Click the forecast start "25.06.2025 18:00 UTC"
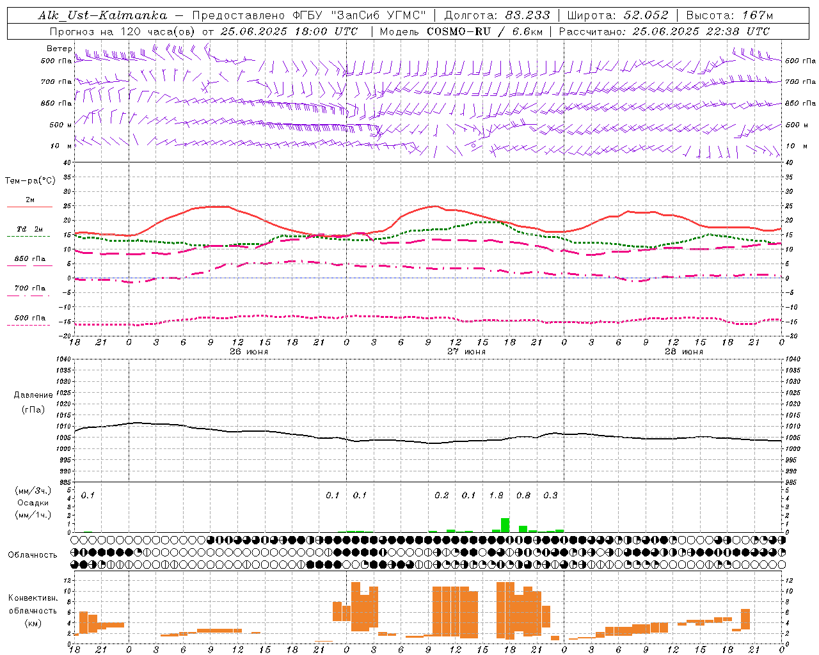819x655 pixels. pos(289,31)
